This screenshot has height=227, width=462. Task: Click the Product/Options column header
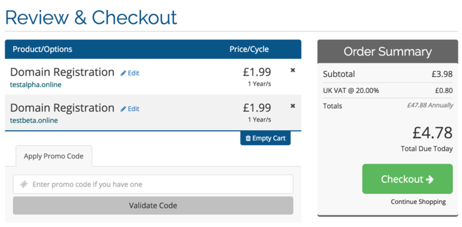coord(42,49)
